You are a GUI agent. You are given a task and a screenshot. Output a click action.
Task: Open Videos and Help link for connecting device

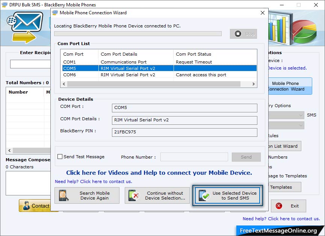(159, 172)
